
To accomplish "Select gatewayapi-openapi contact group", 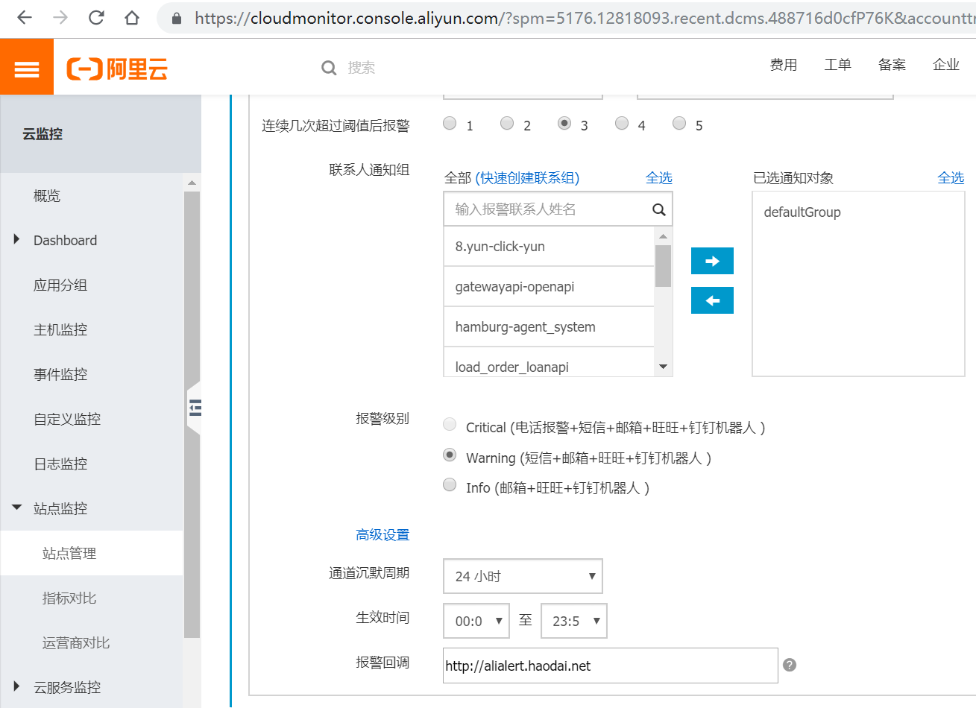I will click(549, 286).
